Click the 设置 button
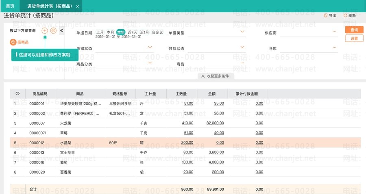Image resolution: width=366 pixels, height=194 pixels. [354, 38]
